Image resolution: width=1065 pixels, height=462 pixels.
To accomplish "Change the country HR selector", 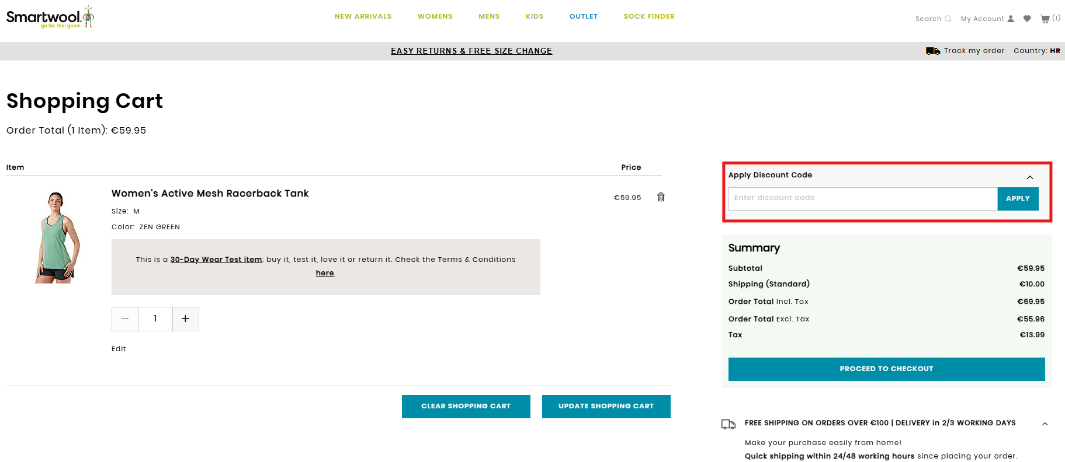I will click(x=1054, y=51).
